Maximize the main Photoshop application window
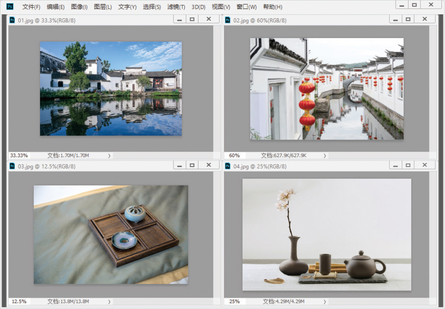 [x=414, y=5]
